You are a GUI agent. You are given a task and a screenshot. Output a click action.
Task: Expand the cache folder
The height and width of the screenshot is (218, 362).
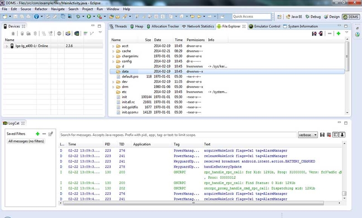[113, 51]
